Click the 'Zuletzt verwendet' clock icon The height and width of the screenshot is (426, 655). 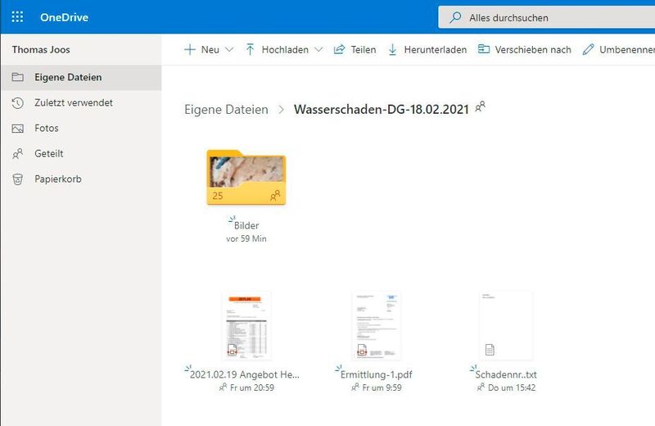pos(17,103)
